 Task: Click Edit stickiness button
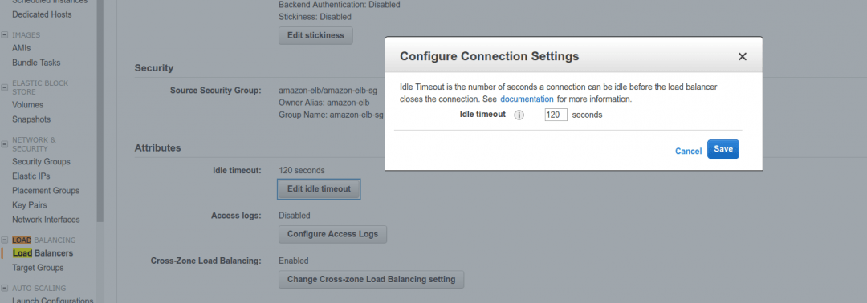coord(315,35)
